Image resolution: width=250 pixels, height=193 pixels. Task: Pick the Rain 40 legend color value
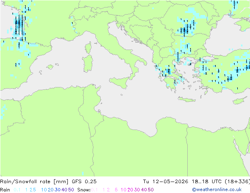(x=64, y=190)
